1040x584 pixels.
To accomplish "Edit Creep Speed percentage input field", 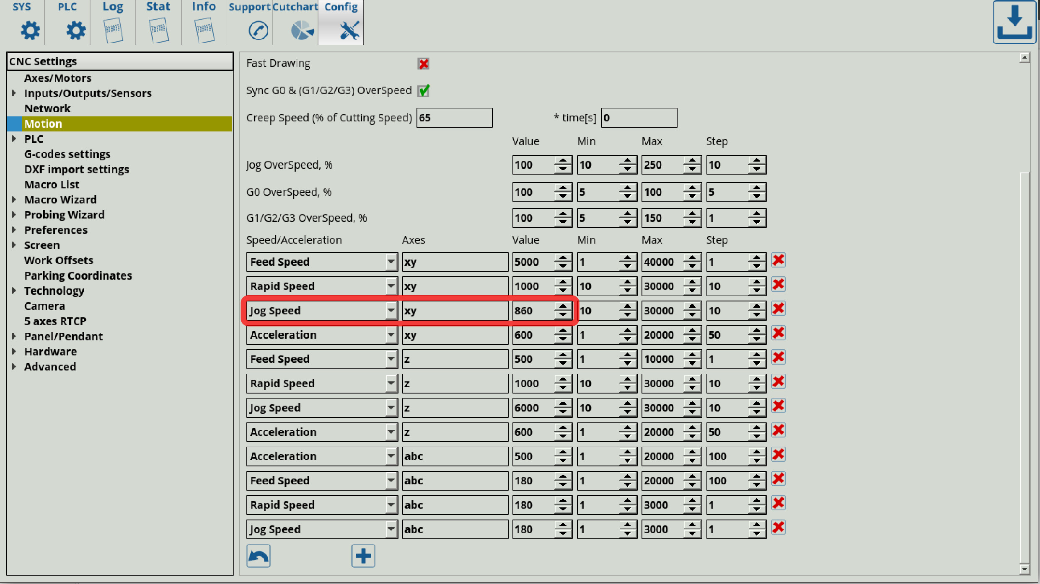I will (453, 117).
